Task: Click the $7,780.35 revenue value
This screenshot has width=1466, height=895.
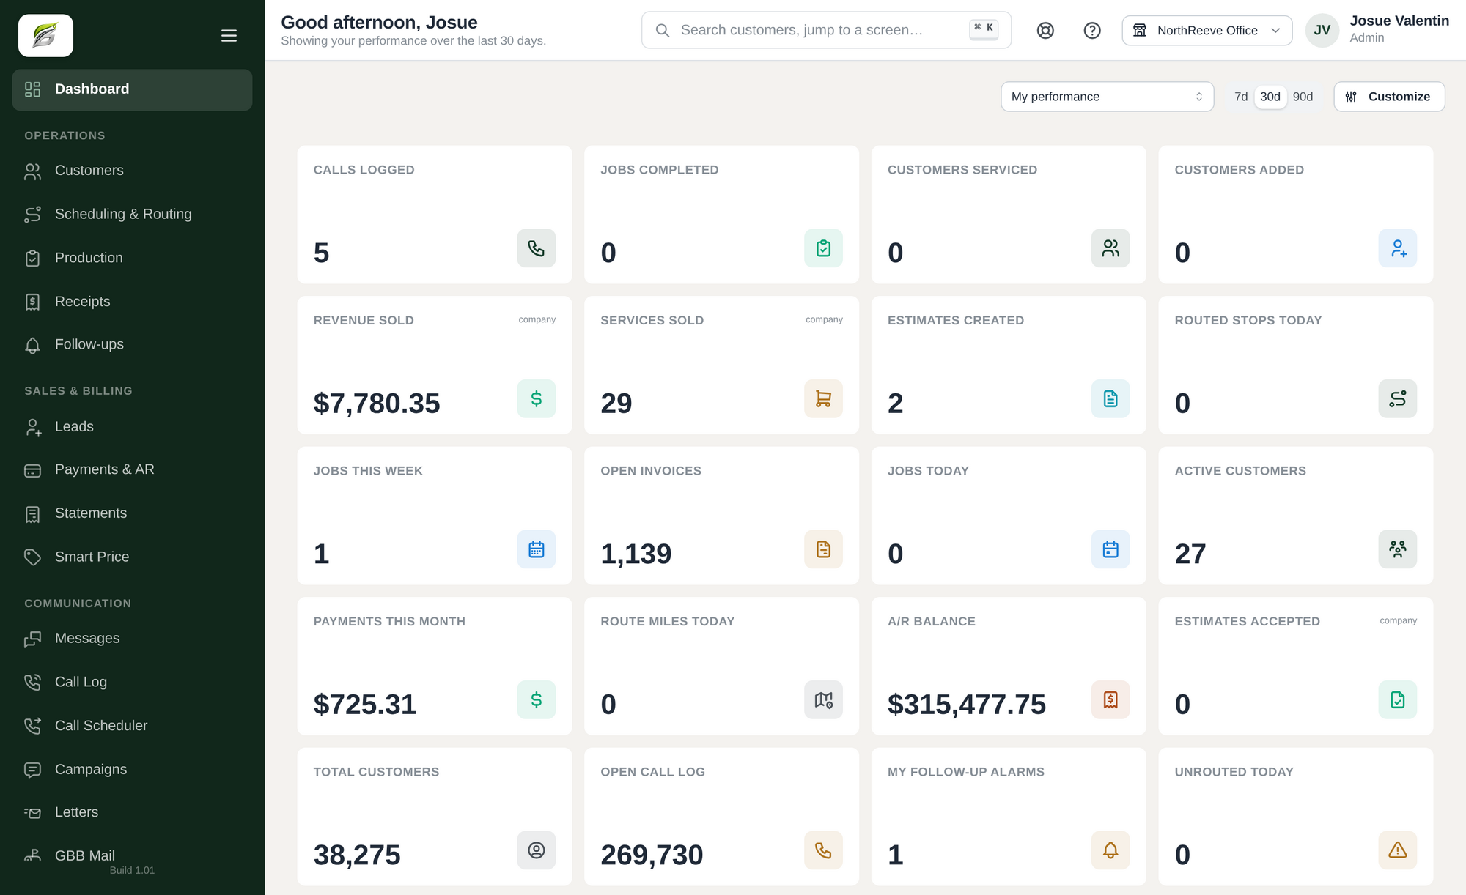Action: coord(377,404)
